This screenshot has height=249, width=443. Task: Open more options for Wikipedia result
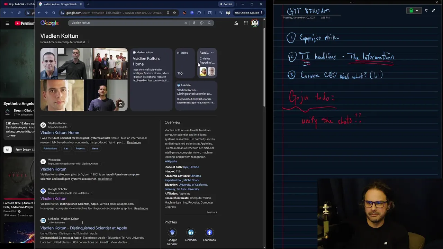101,164
